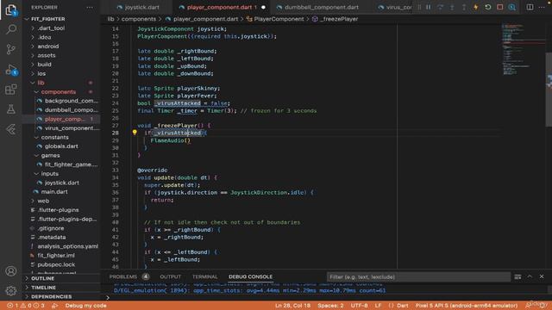The height and width of the screenshot is (310, 552).
Task: Click the debug toolbar drag handle
Action: pyautogui.click(x=419, y=7)
